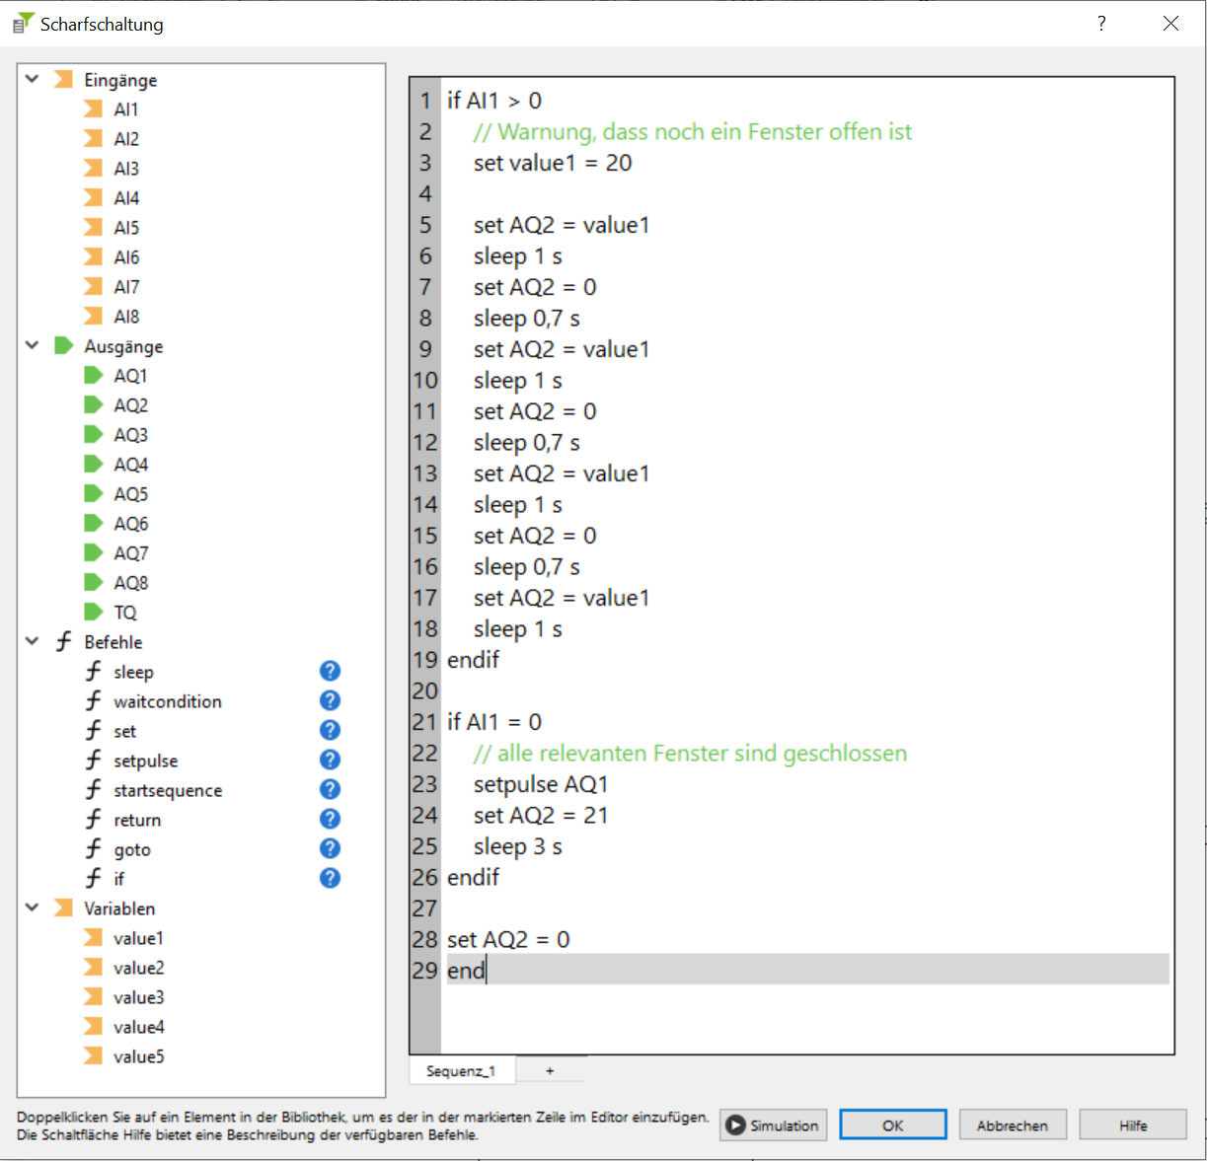The image size is (1207, 1161).
Task: Start the Simulation
Action: [x=774, y=1125]
